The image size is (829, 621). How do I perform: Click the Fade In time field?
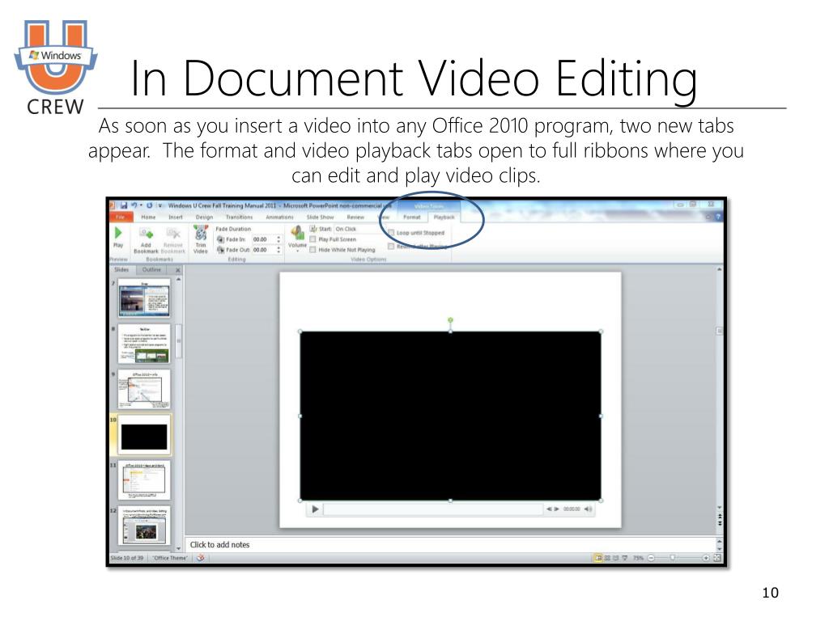point(264,239)
